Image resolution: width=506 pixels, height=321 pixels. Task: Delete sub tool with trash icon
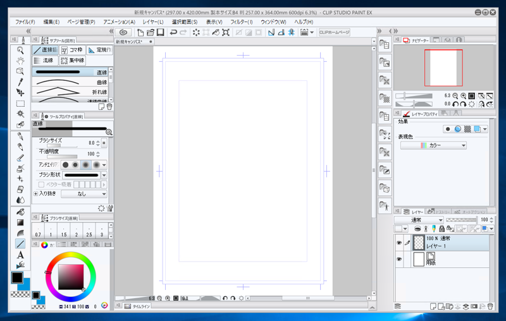109,106
